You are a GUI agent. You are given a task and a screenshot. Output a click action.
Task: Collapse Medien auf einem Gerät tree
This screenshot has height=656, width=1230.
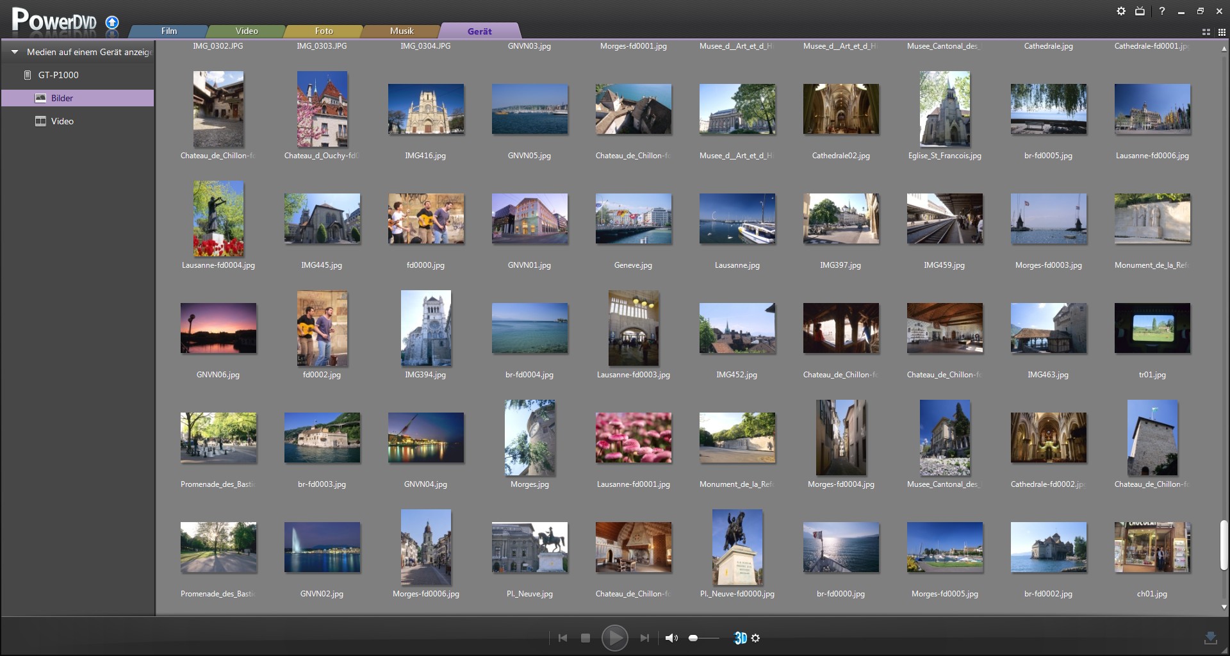point(15,52)
